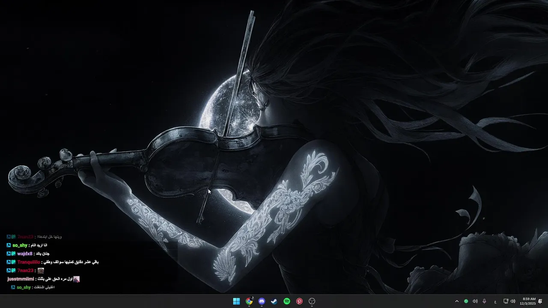The width and height of the screenshot is (548, 308).
Task: Click the Tranquilillo username in chat overlay
Action: coord(29,262)
